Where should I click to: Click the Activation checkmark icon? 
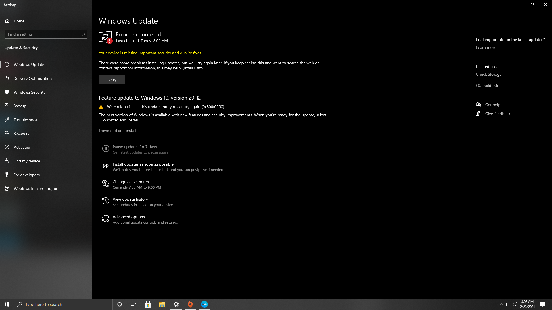7,147
